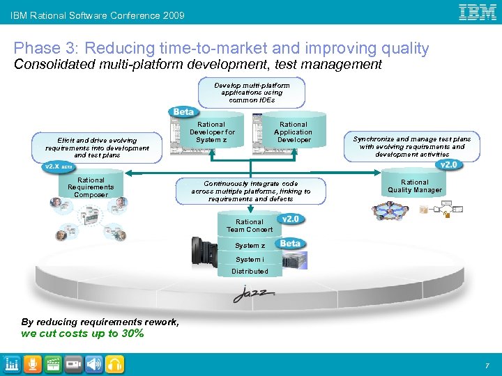The image size is (502, 376).
Task: Click the v2.X beta badge
Action: coord(59,166)
